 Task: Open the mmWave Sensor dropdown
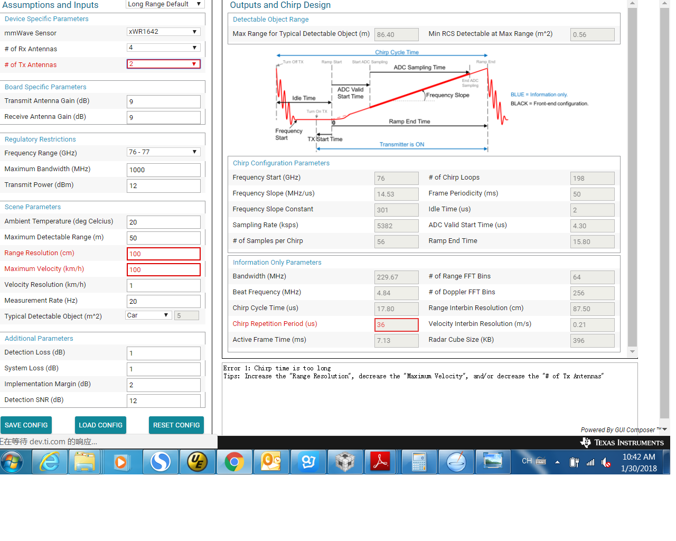click(164, 32)
